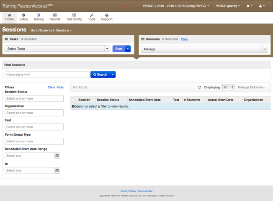Open the end date 'to' calendar picker
Image resolution: width=273 pixels, height=201 pixels.
(57, 170)
